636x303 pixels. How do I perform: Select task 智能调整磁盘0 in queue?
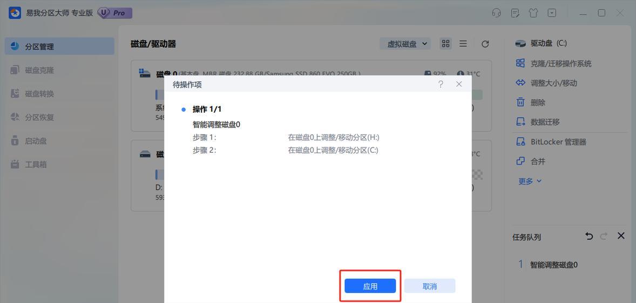tap(553, 265)
